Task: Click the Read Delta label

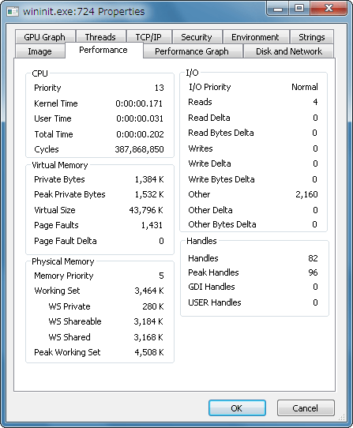Action: (x=209, y=118)
